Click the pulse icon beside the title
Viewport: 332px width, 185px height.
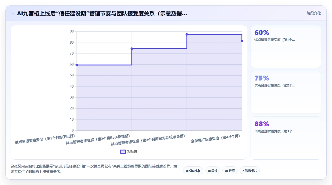[x=13, y=13]
